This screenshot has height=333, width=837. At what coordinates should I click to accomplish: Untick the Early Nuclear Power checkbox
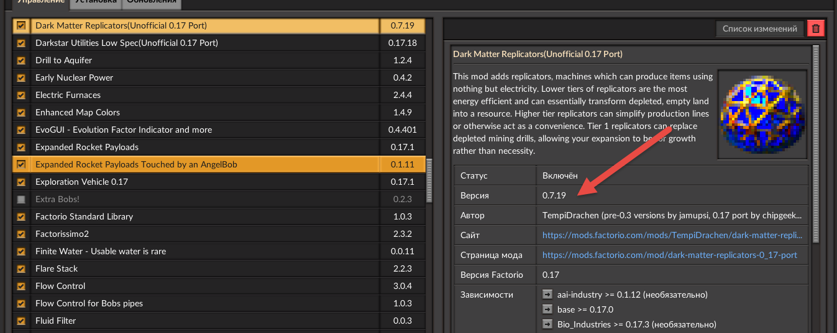tap(22, 78)
